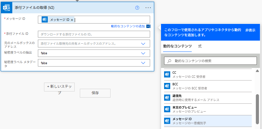
Task: Click the magnifier icon in the search box
Action: pyautogui.click(x=169, y=61)
